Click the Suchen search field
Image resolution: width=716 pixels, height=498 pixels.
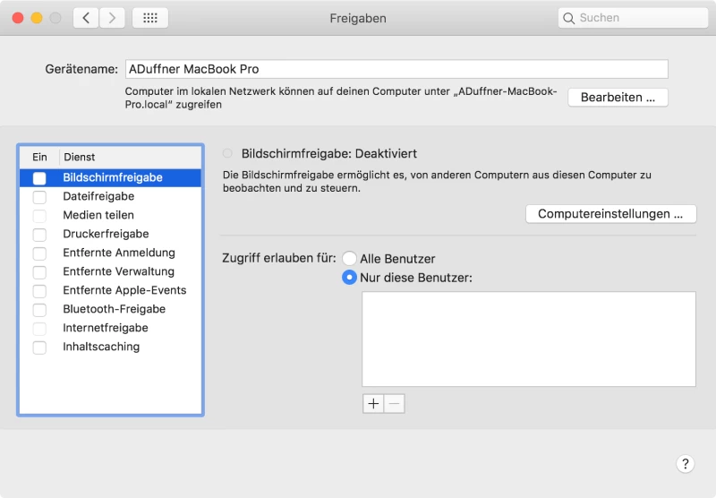point(633,18)
